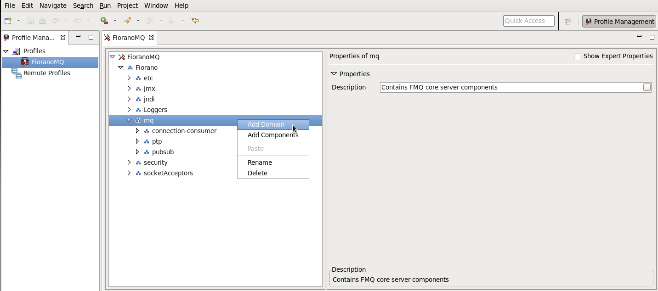The image size is (658, 291).
Task: Click the Previous Annotation toolbar icon
Action: click(172, 21)
